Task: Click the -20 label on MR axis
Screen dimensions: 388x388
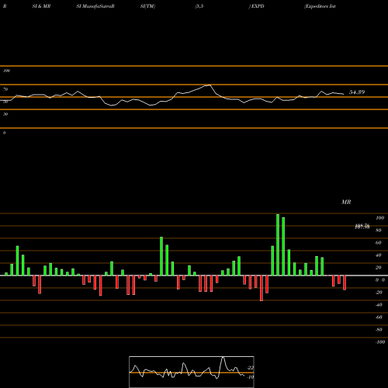Action: 379,293
